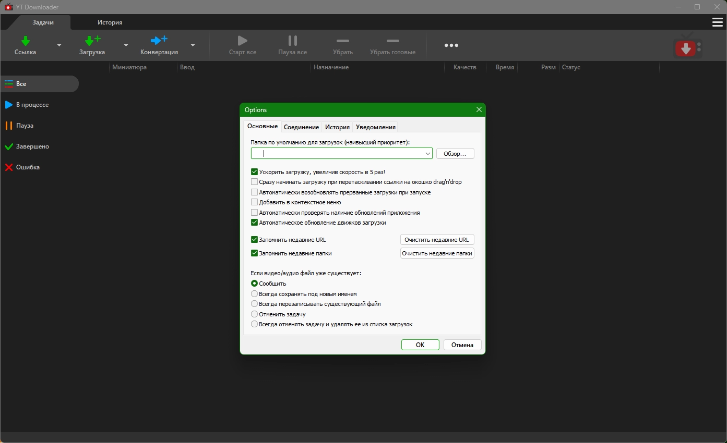Viewport: 727px width, 443px height.
Task: Enable Добавить в контекстное меню checkbox
Action: click(x=255, y=202)
